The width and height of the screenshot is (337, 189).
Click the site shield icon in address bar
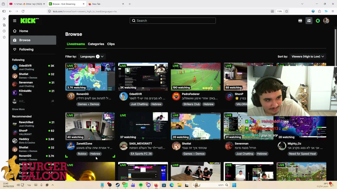point(49,11)
